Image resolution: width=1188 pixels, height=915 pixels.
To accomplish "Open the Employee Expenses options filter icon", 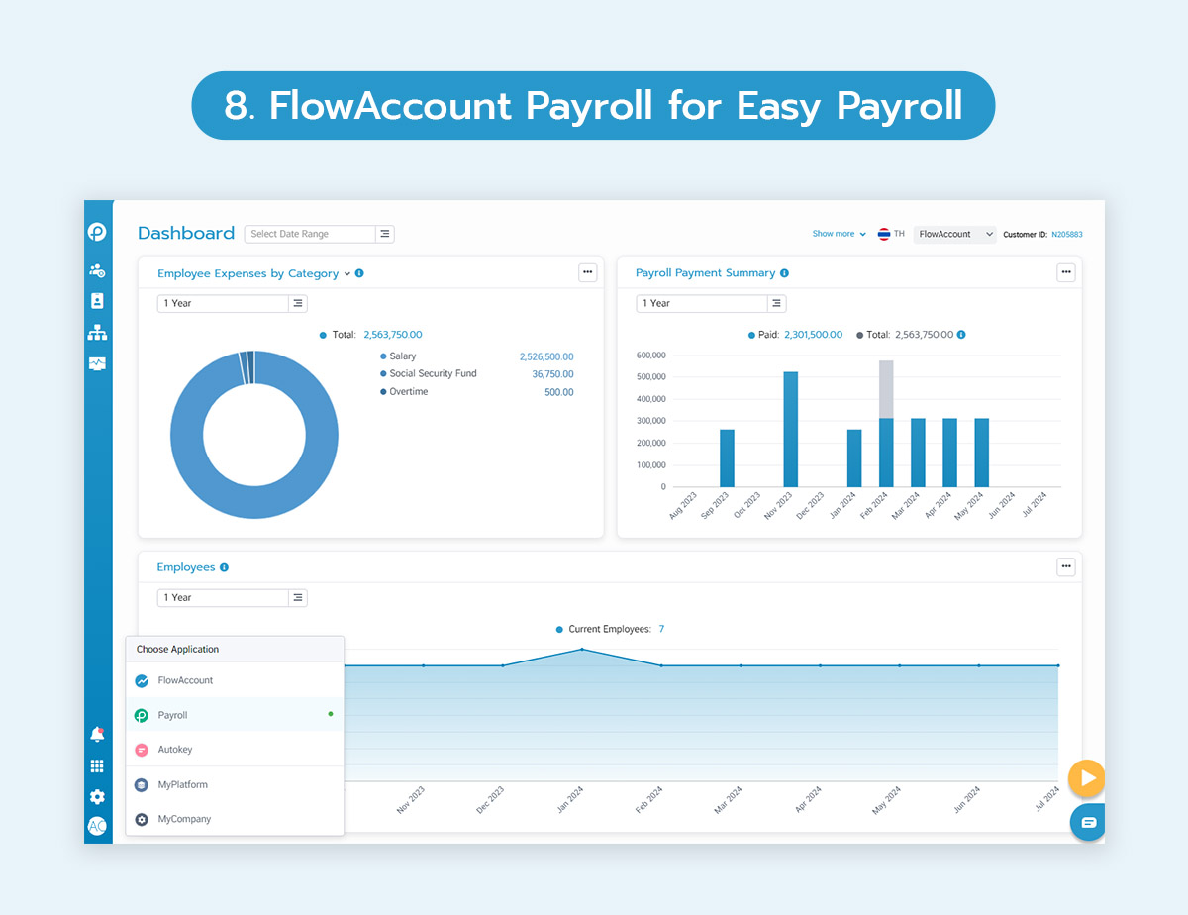I will 298,303.
